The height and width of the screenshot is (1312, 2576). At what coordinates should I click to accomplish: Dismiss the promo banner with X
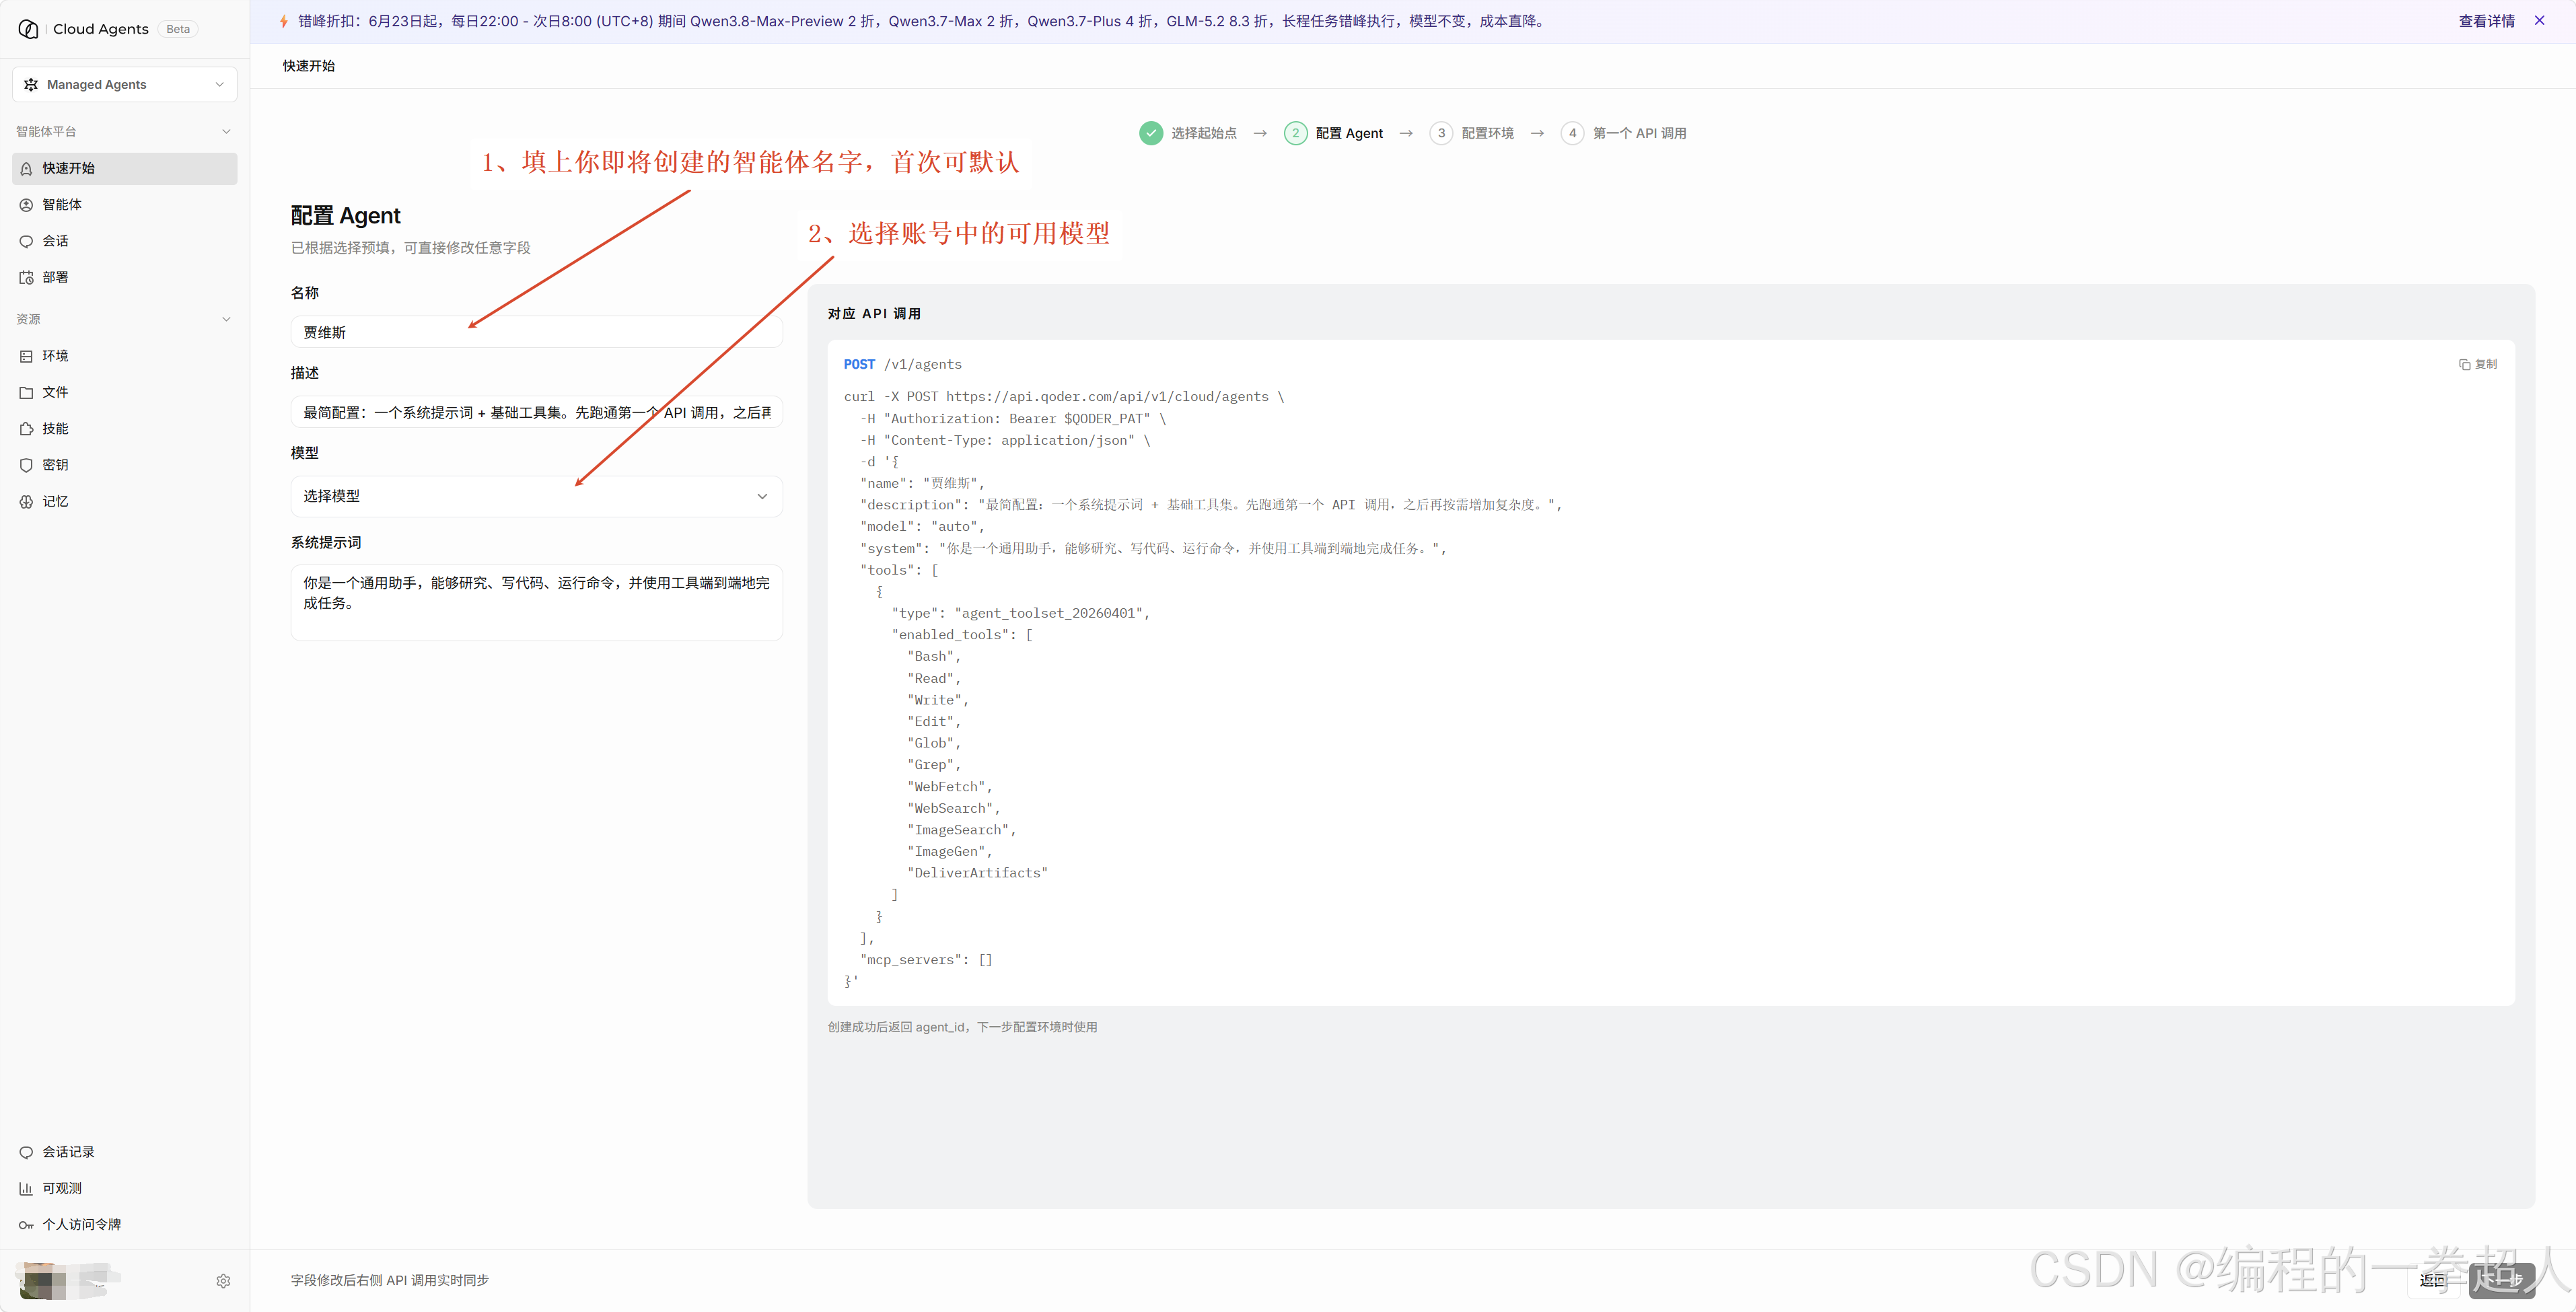click(2539, 20)
